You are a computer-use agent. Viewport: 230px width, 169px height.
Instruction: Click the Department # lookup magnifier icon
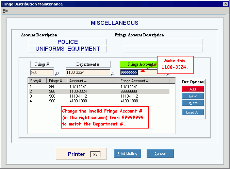coord(113,73)
